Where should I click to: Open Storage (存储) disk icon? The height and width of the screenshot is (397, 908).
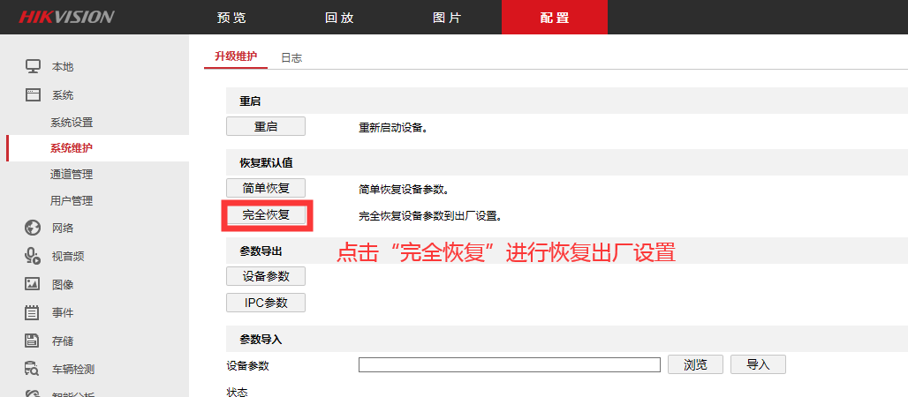point(33,341)
